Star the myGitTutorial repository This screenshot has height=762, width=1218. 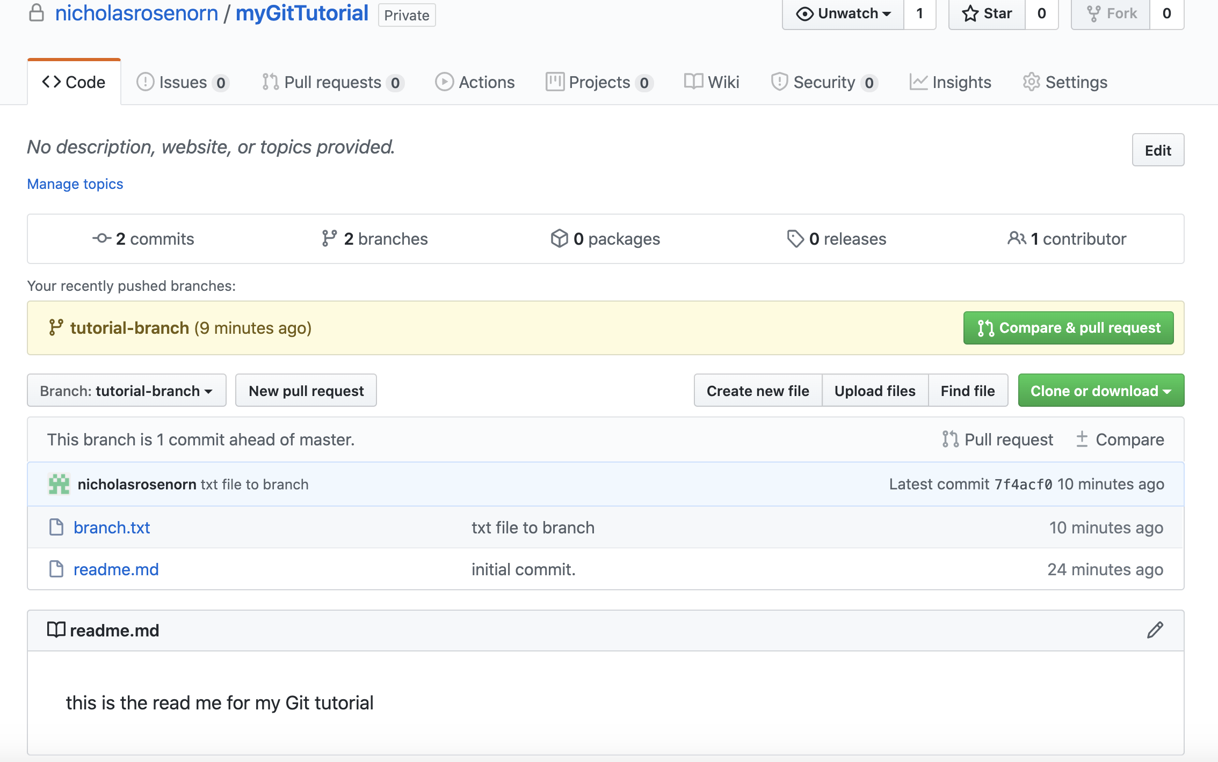click(x=987, y=14)
